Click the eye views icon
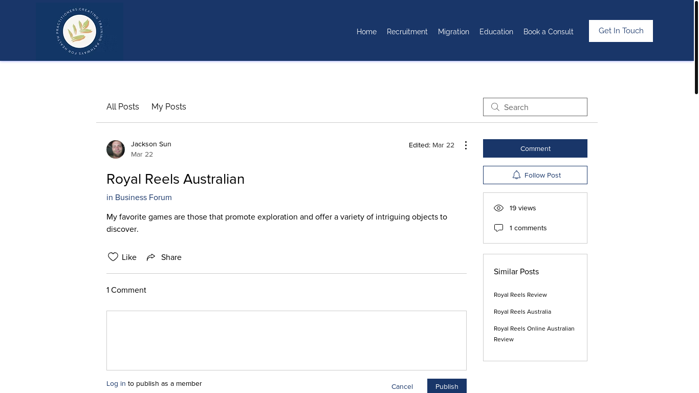 pyautogui.click(x=499, y=208)
